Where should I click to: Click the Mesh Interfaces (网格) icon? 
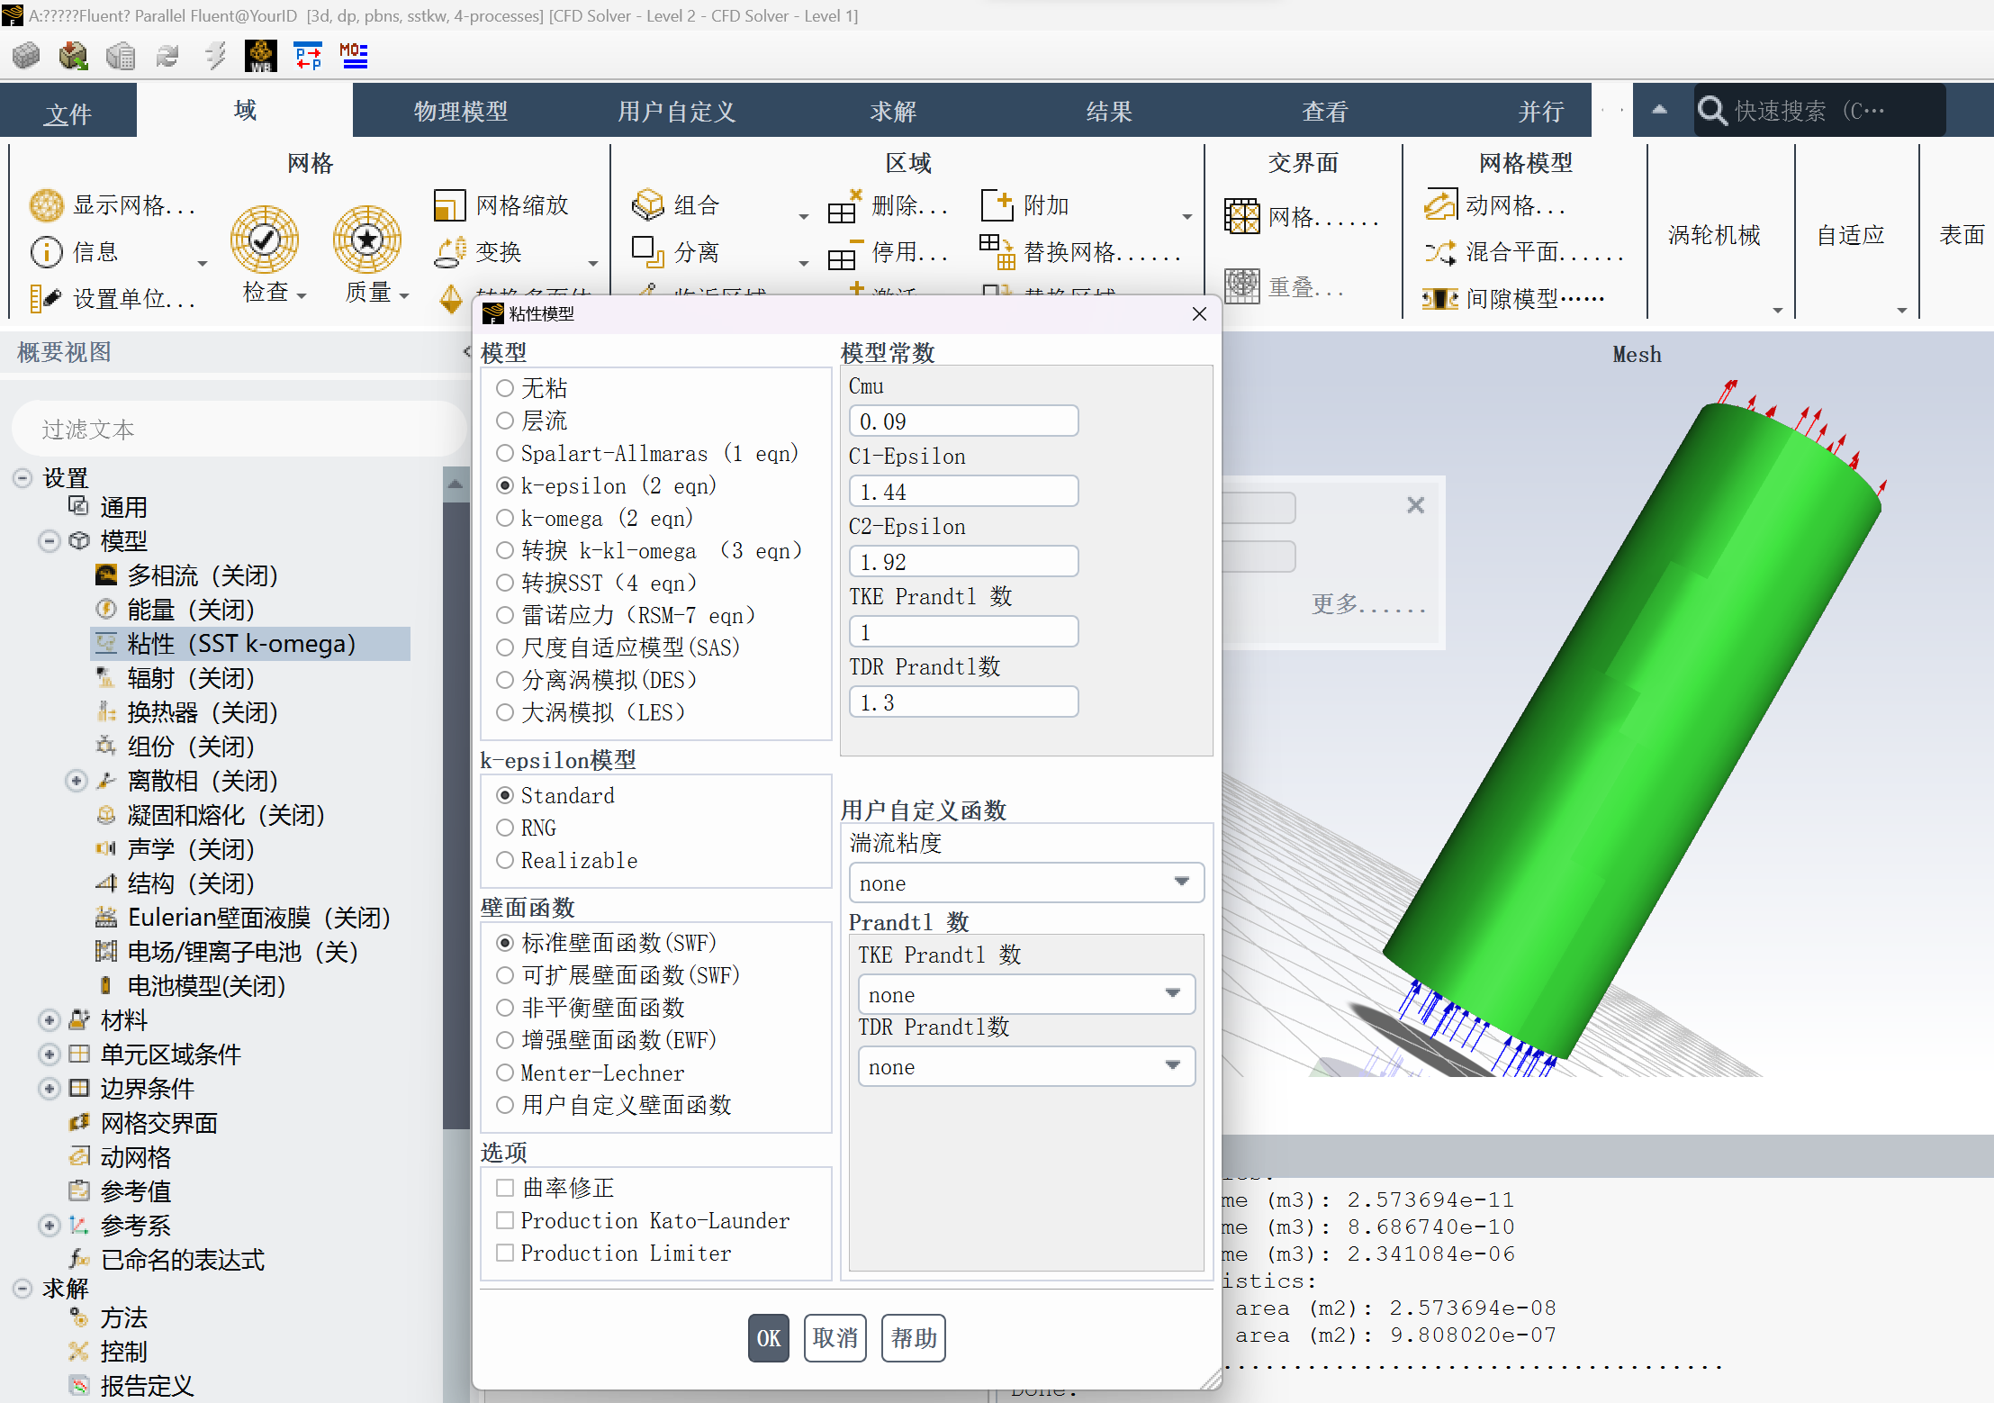pyautogui.click(x=1241, y=216)
